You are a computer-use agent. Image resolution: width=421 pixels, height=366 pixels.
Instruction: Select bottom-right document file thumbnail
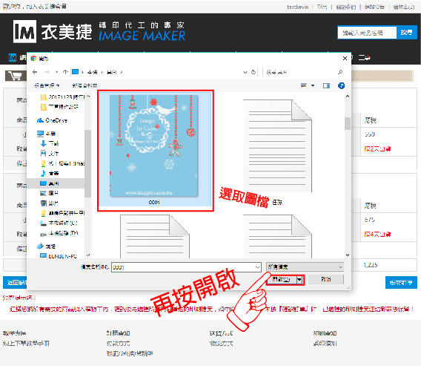277,236
